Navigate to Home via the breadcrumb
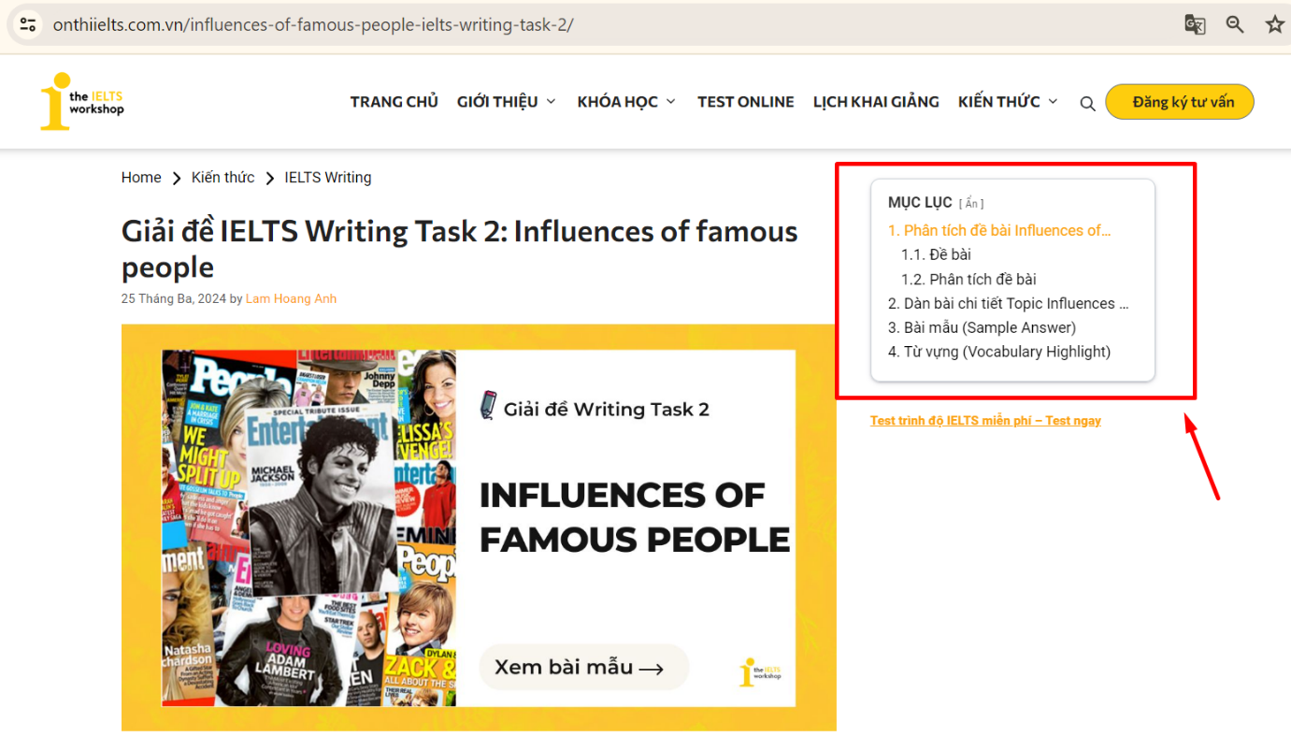 pyautogui.click(x=141, y=177)
